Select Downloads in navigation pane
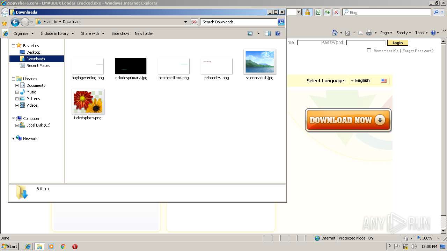Viewport: 447px width, 251px height. (36, 59)
